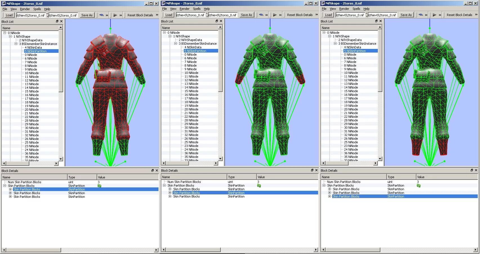Click the NifSkope title bar icon, right window
480x254 pixels.
[x=323, y=3]
